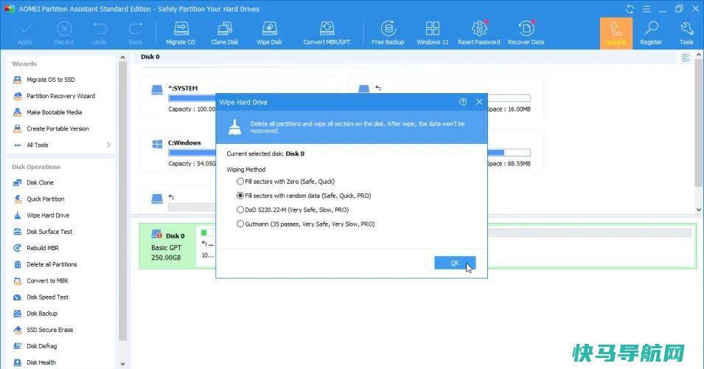The height and width of the screenshot is (369, 704).
Task: Click the Windows 11 toolbar icon
Action: [433, 33]
